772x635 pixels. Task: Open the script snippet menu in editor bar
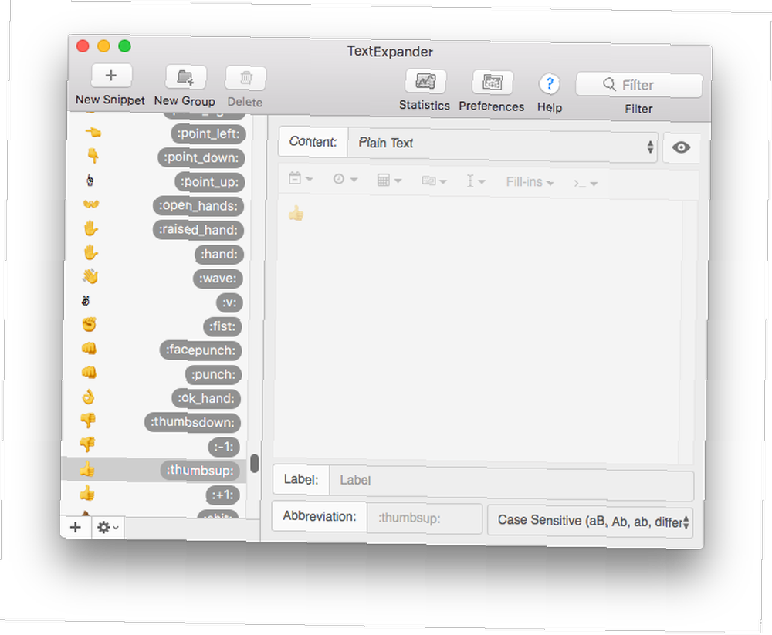pos(585,183)
